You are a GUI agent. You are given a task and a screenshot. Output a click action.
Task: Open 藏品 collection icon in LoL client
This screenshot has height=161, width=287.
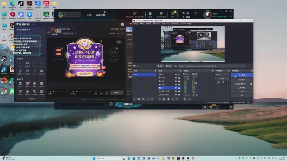point(150,14)
